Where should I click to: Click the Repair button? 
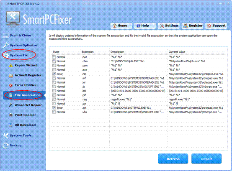pos(206,159)
